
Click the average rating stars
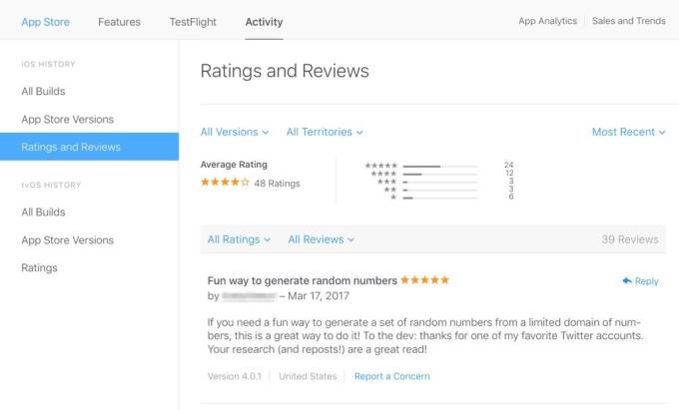coord(225,183)
